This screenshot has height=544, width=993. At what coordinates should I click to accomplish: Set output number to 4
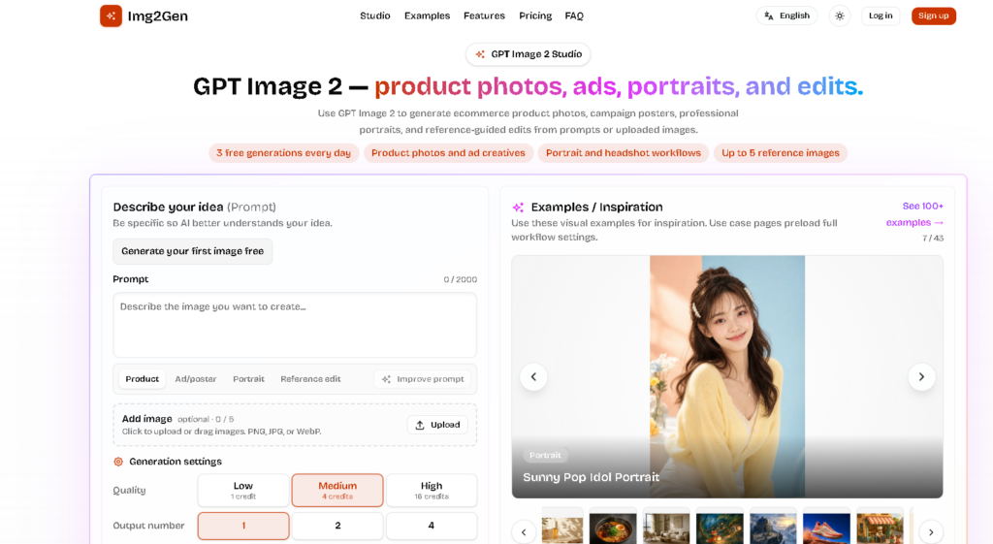[432, 526]
